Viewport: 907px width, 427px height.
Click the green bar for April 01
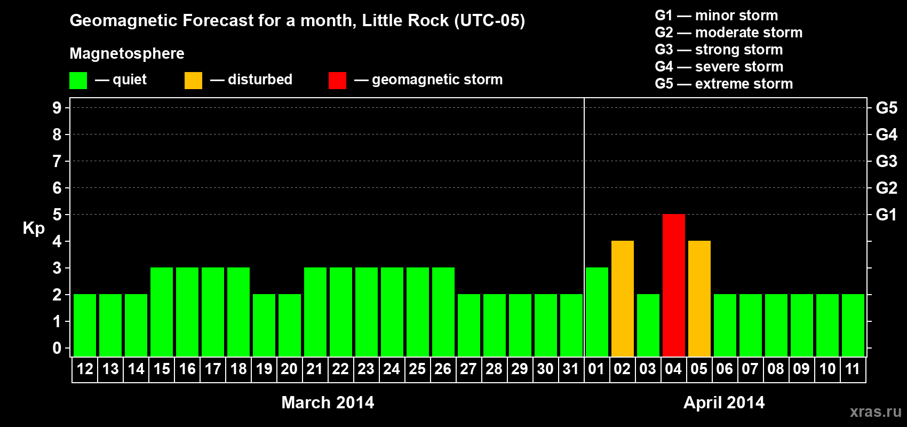coord(597,312)
